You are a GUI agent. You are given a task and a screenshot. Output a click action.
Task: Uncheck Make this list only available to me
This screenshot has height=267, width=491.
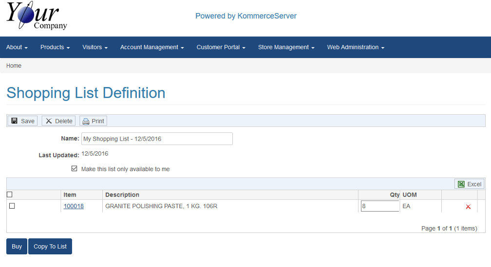[74, 169]
